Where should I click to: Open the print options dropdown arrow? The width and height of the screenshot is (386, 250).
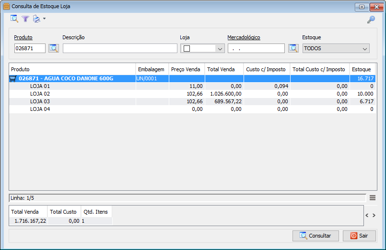(x=44, y=19)
